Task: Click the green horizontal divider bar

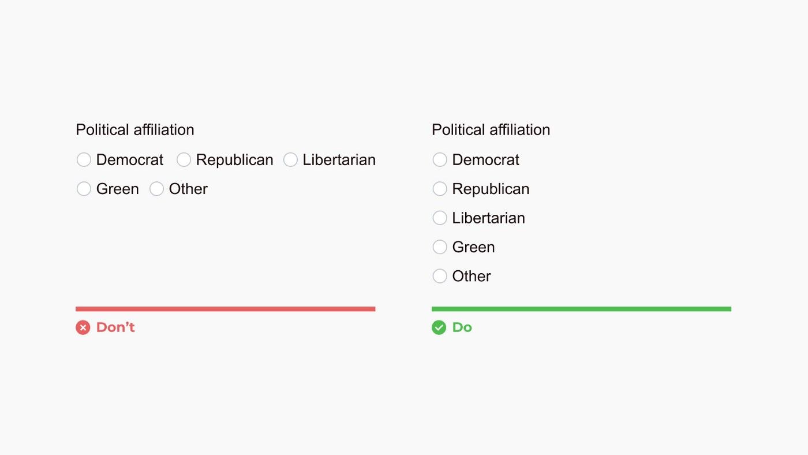Action: [x=581, y=309]
